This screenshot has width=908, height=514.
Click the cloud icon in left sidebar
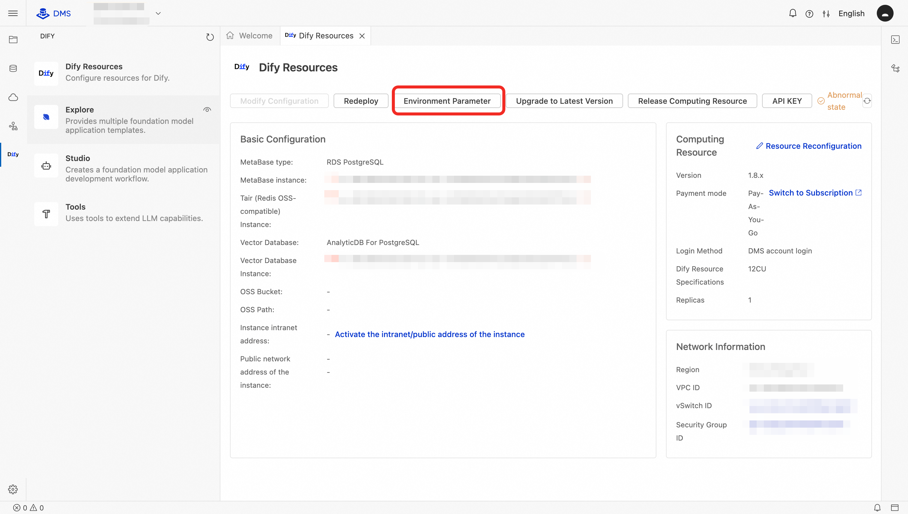tap(13, 97)
